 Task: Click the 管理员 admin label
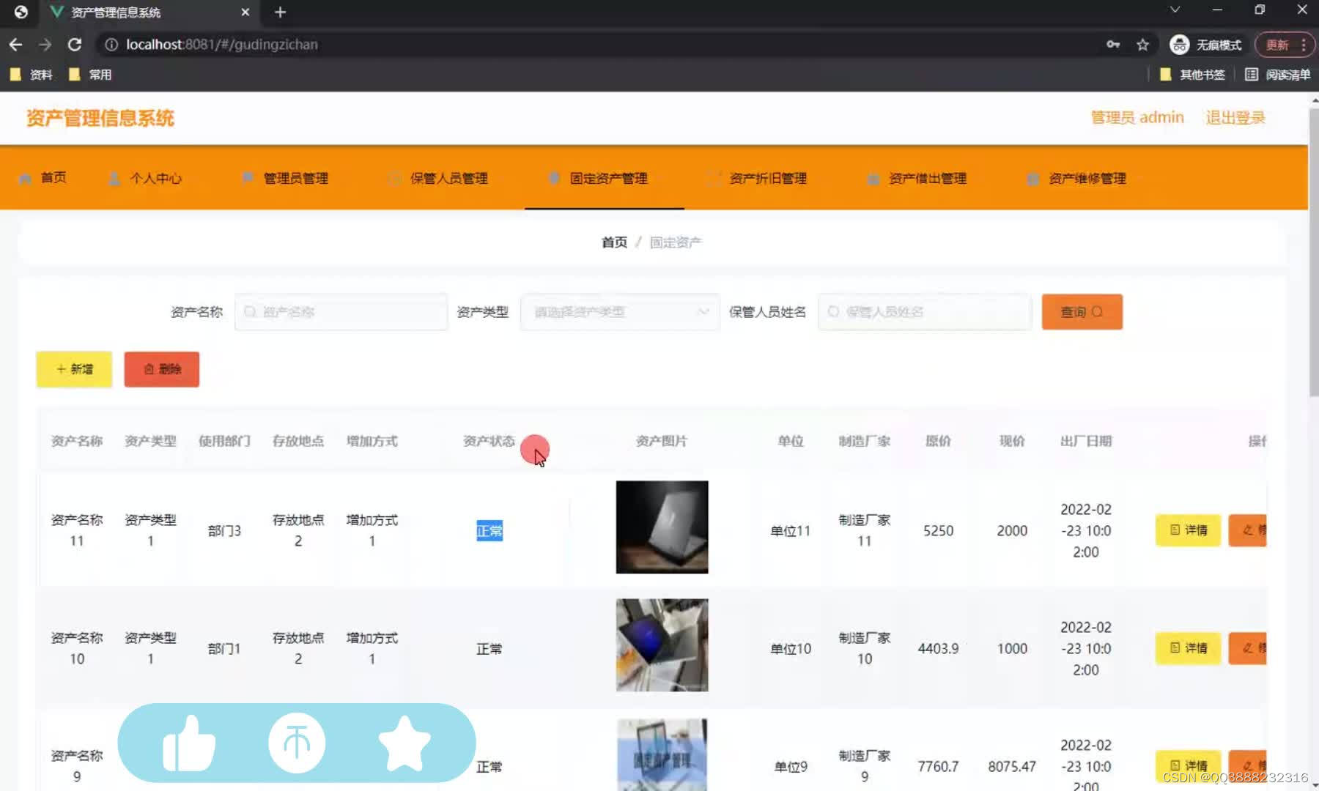(1137, 118)
